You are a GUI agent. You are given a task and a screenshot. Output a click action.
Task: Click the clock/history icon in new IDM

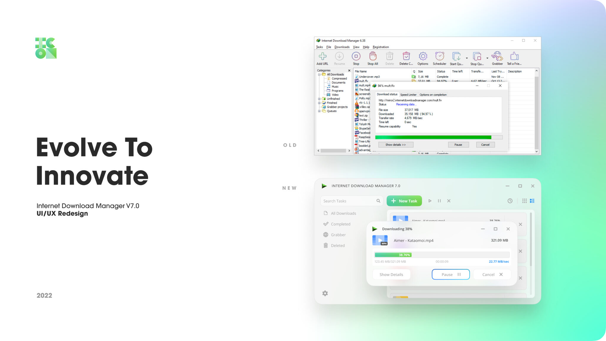[510, 200]
